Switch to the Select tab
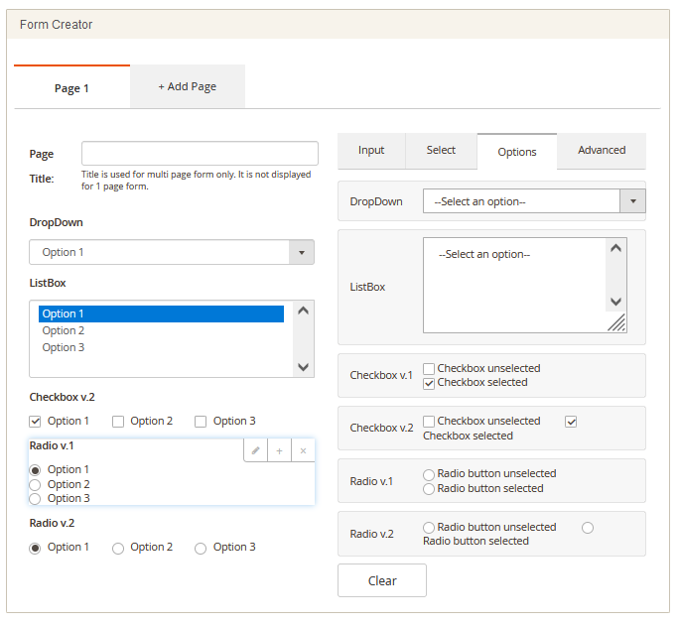Image resolution: width=680 pixels, height=625 pixels. 441,151
